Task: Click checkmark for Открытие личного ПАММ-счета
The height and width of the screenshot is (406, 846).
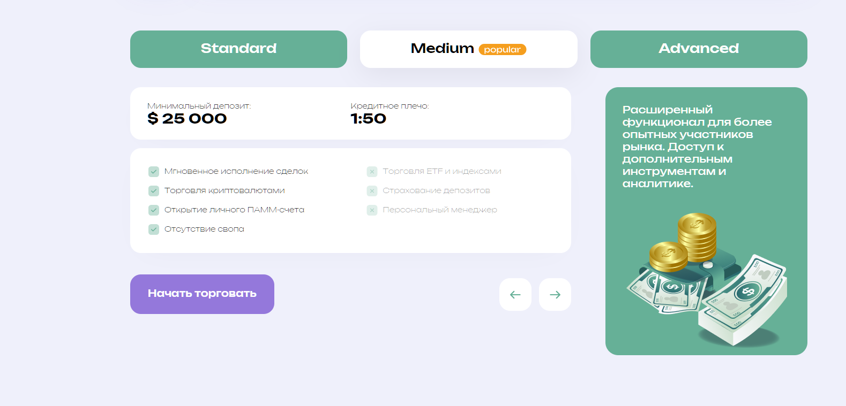Action: pos(154,210)
